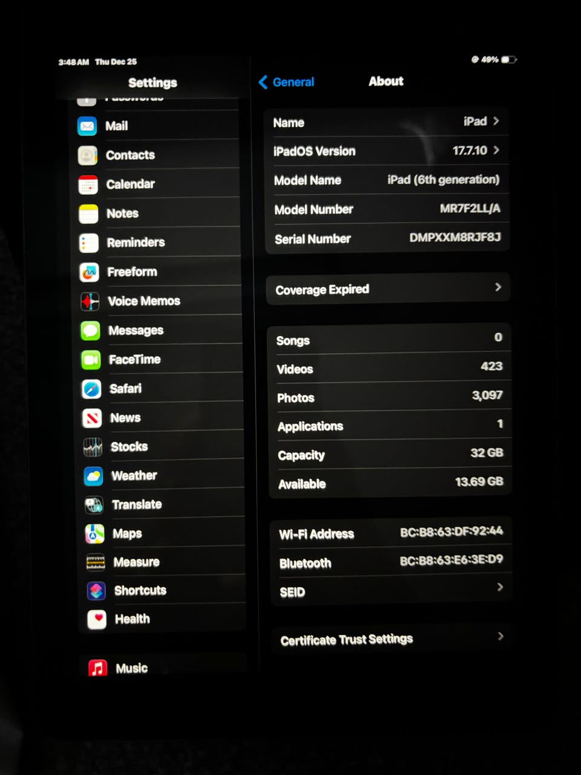Open the Measure ruler icon
The width and height of the screenshot is (581, 775).
pyautogui.click(x=96, y=562)
